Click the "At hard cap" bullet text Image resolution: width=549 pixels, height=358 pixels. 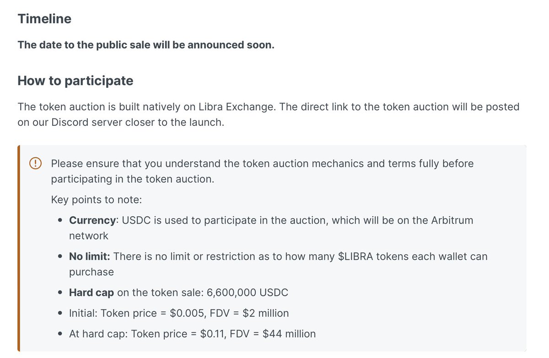pos(97,334)
